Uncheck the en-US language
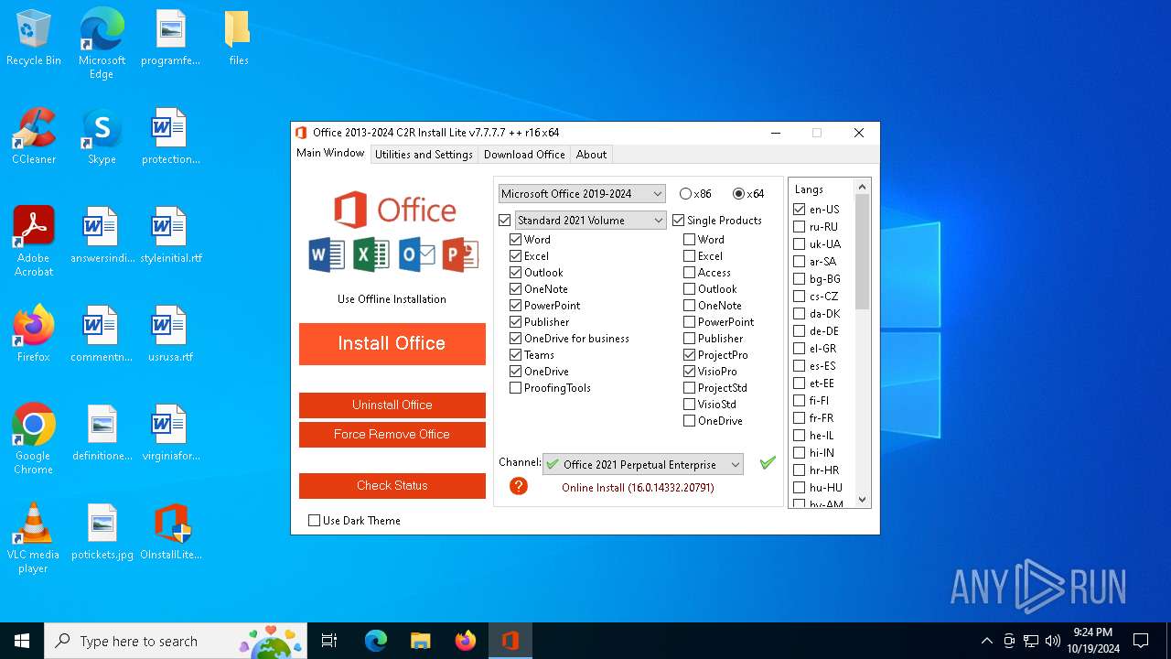This screenshot has width=1171, height=659. [x=800, y=210]
